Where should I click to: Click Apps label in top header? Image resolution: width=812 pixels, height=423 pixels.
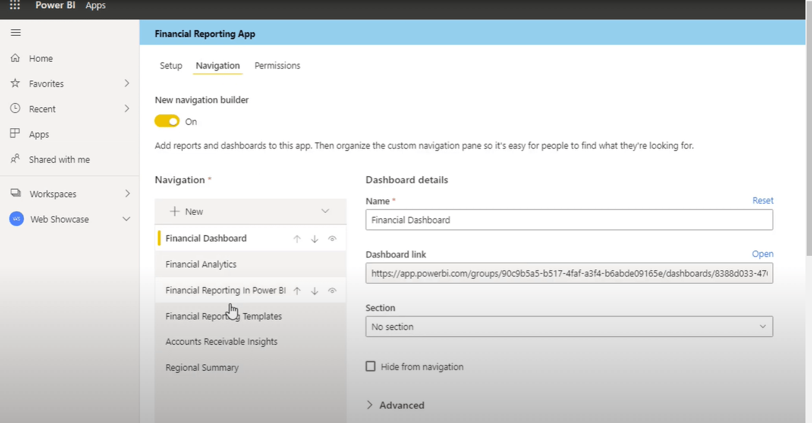[x=95, y=5]
